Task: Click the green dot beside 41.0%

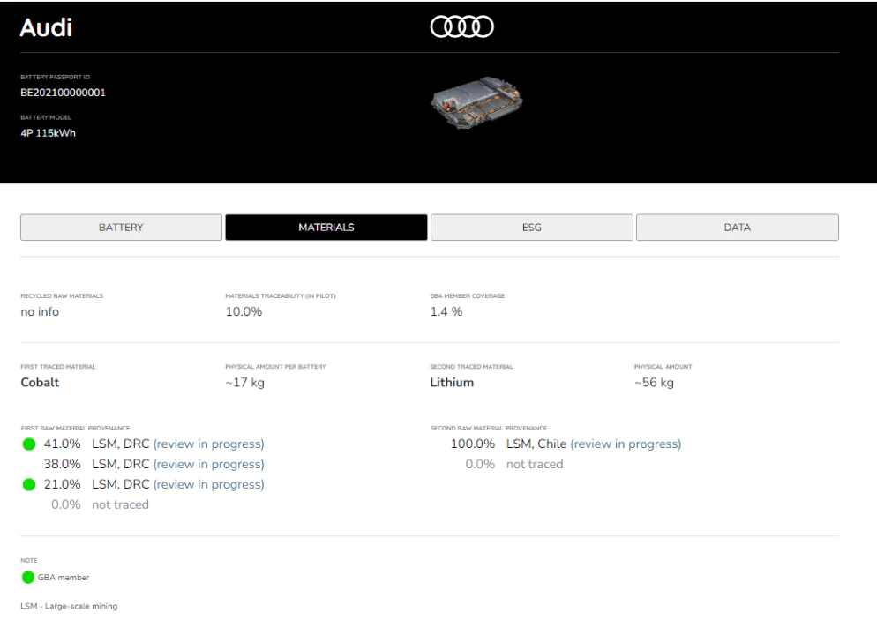Action: [x=29, y=444]
